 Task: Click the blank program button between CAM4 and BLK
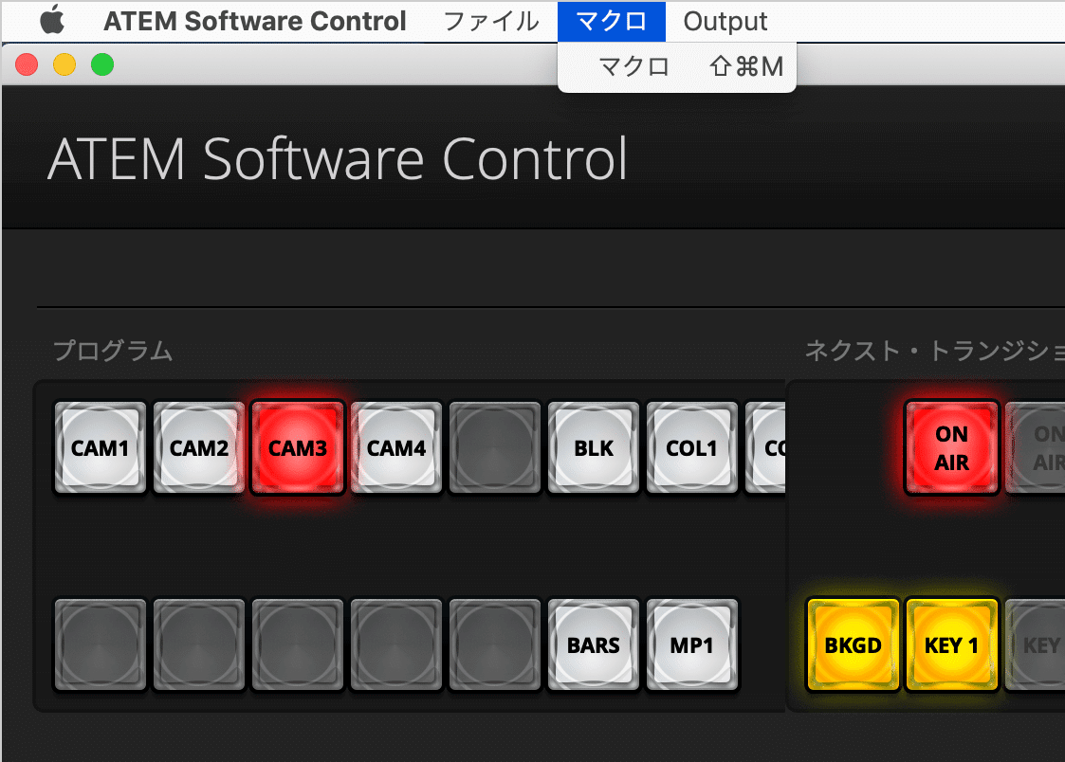[x=494, y=448]
